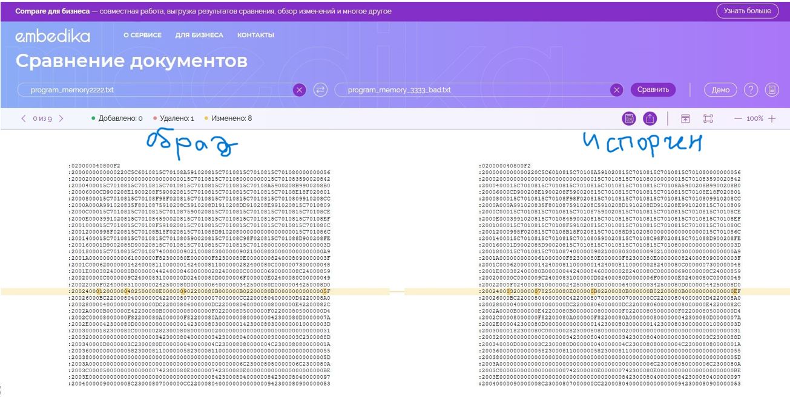Open the ДЛЯ БИЗНЕСА menu item

click(x=199, y=35)
